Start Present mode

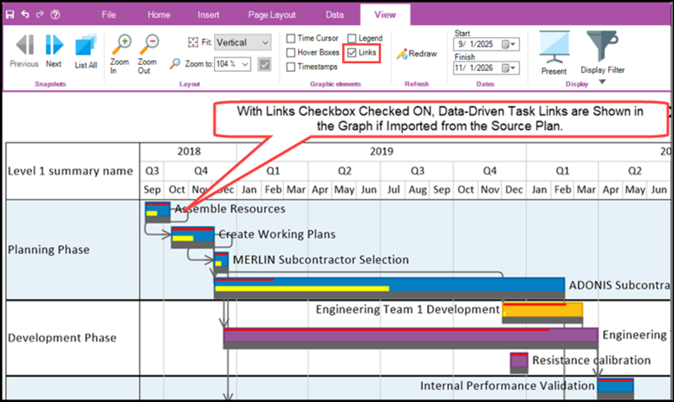tap(554, 52)
